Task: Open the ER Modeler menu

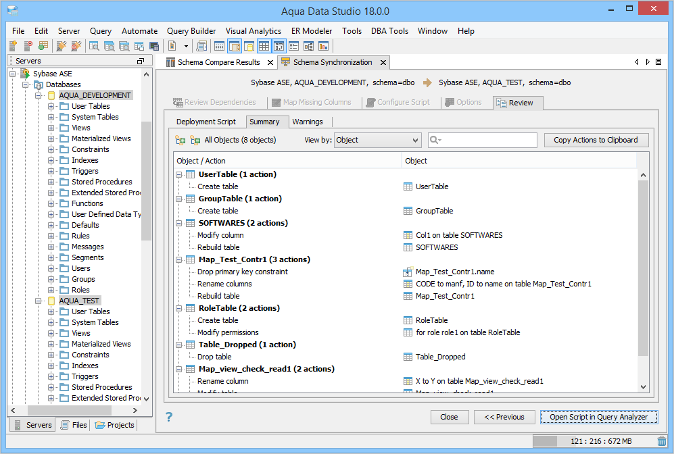Action: (311, 31)
